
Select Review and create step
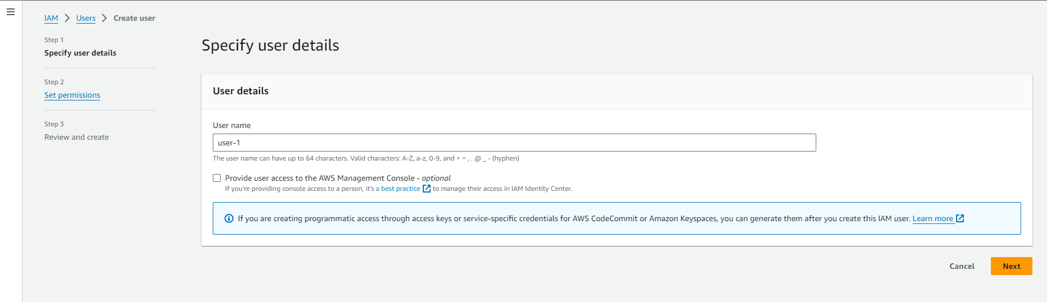click(x=76, y=137)
